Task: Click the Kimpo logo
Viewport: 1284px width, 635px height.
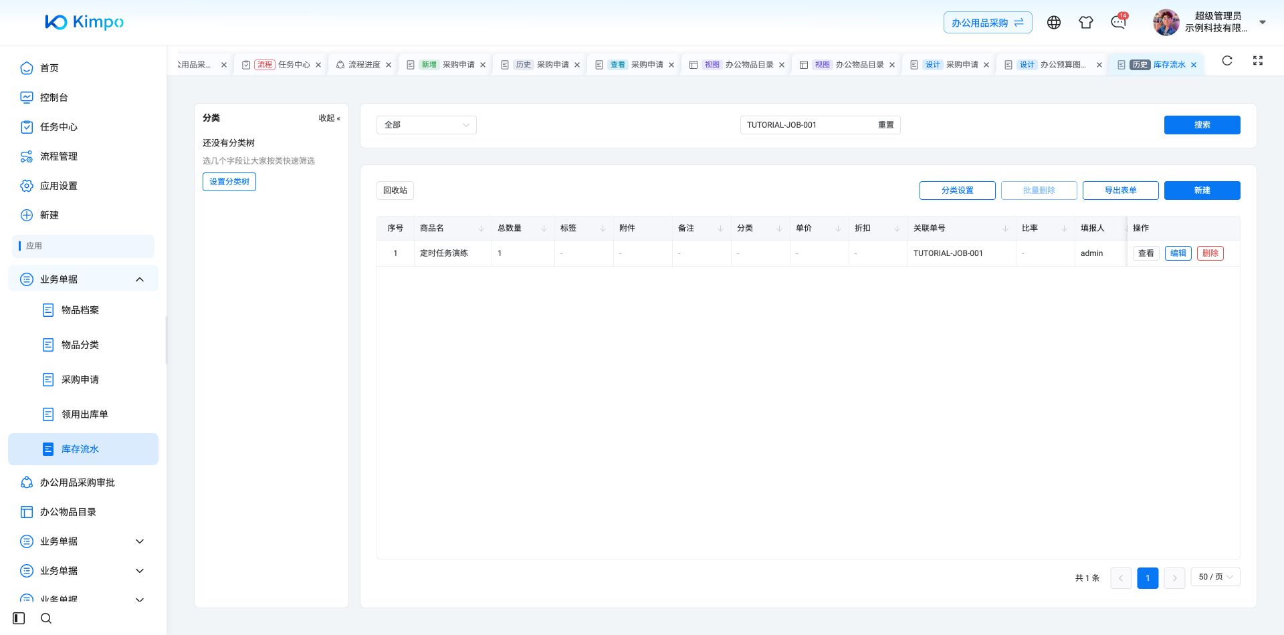Action: (84, 22)
